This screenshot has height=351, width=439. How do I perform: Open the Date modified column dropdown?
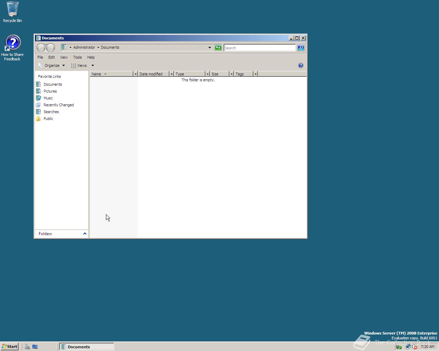[x=171, y=74]
